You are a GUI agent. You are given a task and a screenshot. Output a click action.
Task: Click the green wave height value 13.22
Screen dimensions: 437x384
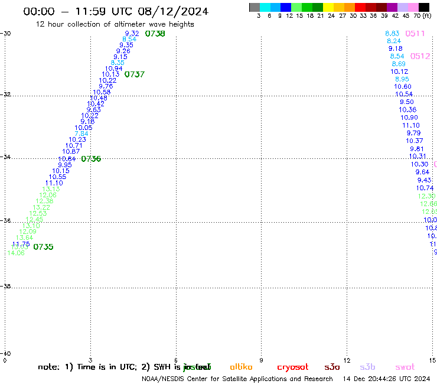click(41, 207)
